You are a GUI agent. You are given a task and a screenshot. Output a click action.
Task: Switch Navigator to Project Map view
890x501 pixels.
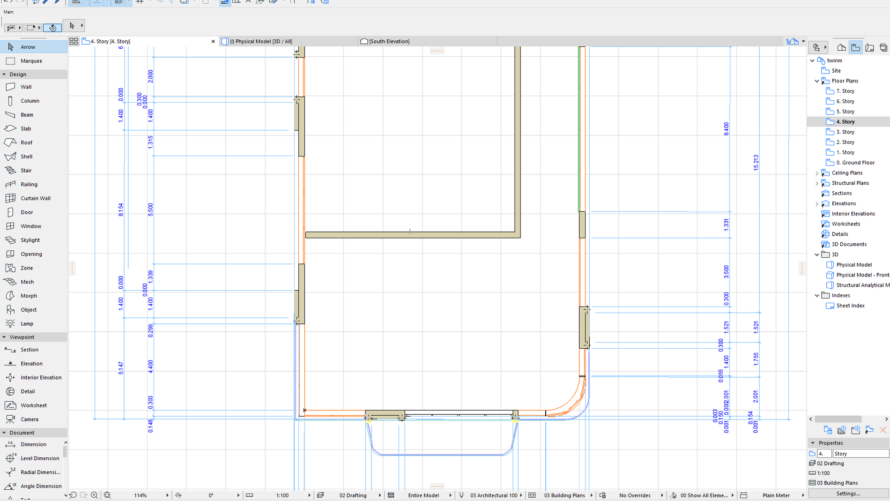click(842, 47)
